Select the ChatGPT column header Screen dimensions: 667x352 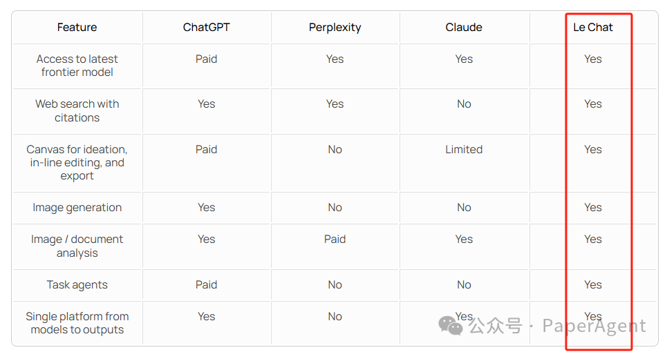206,28
